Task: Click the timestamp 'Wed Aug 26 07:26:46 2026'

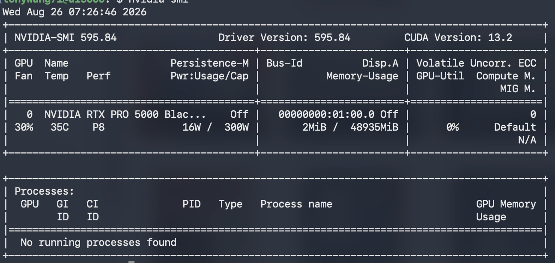Action: [75, 12]
